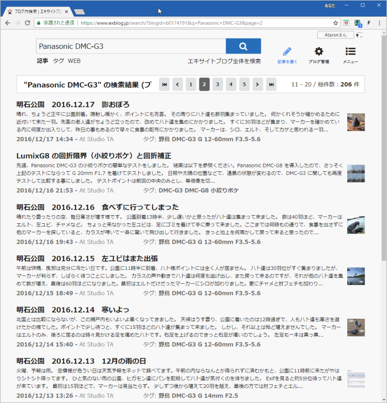This screenshot has height=403, width=387.
Task: Select page 5 of results
Action: point(245,84)
